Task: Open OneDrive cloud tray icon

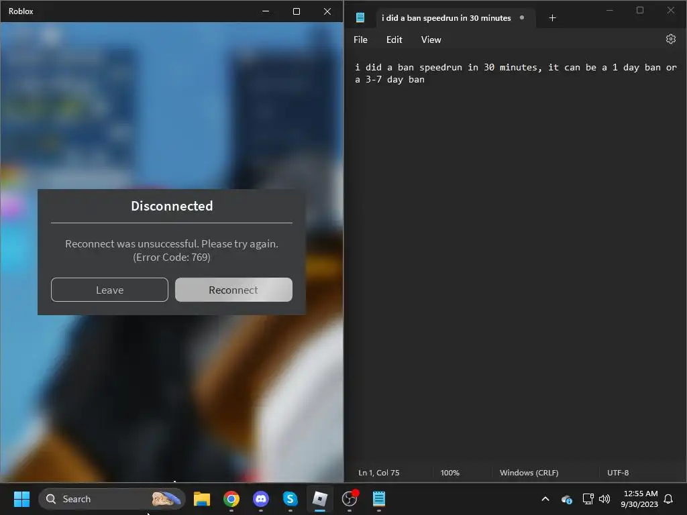Action: point(566,499)
